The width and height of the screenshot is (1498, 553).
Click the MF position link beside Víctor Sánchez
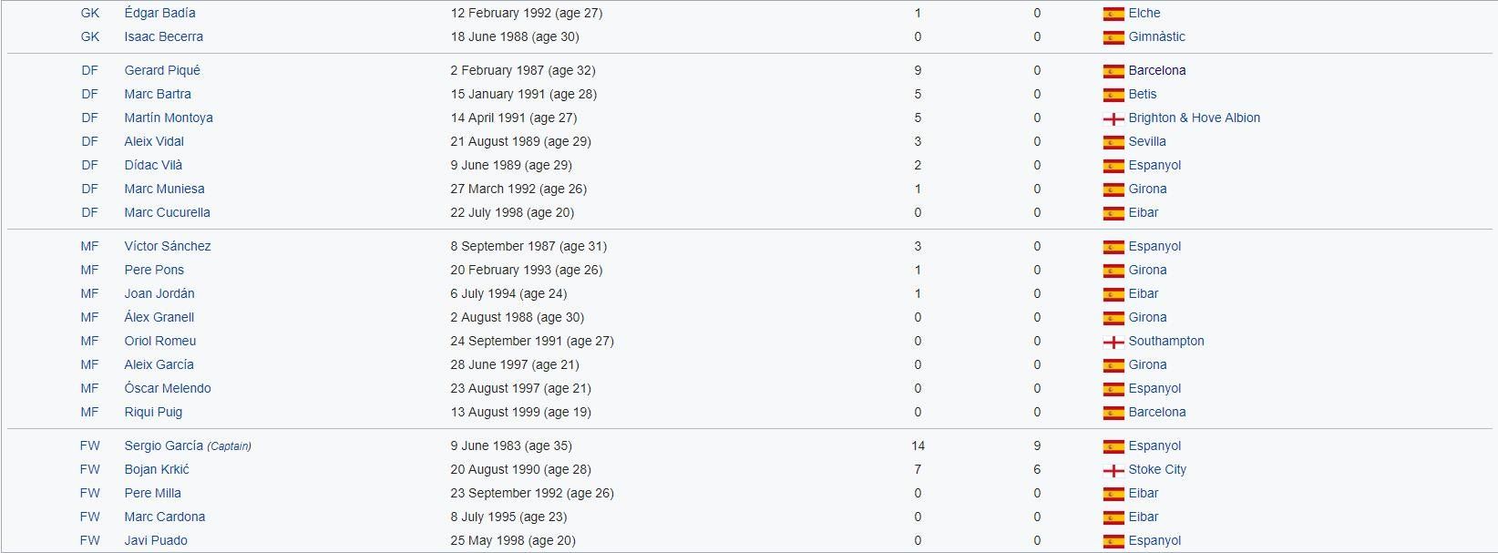tap(89, 246)
